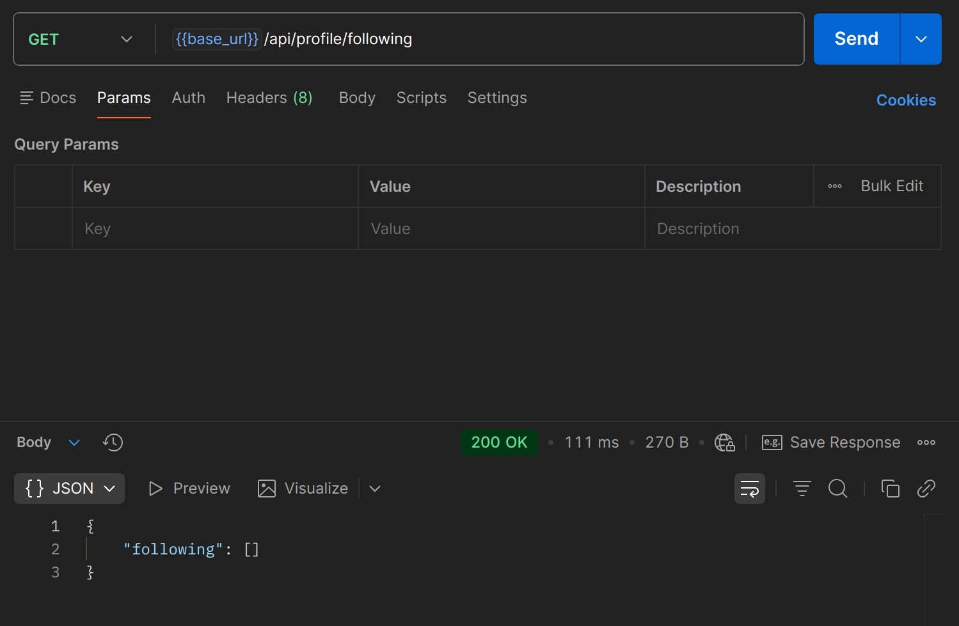Click the "following" key in JSON response
This screenshot has height=626, width=959.
tap(173, 549)
